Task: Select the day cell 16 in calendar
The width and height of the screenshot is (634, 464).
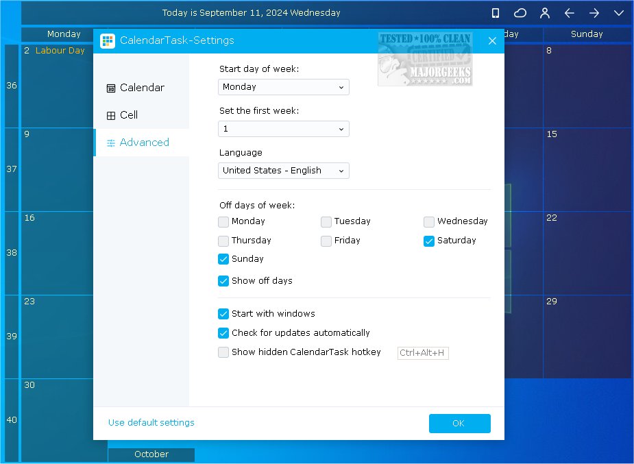Action: 57,254
